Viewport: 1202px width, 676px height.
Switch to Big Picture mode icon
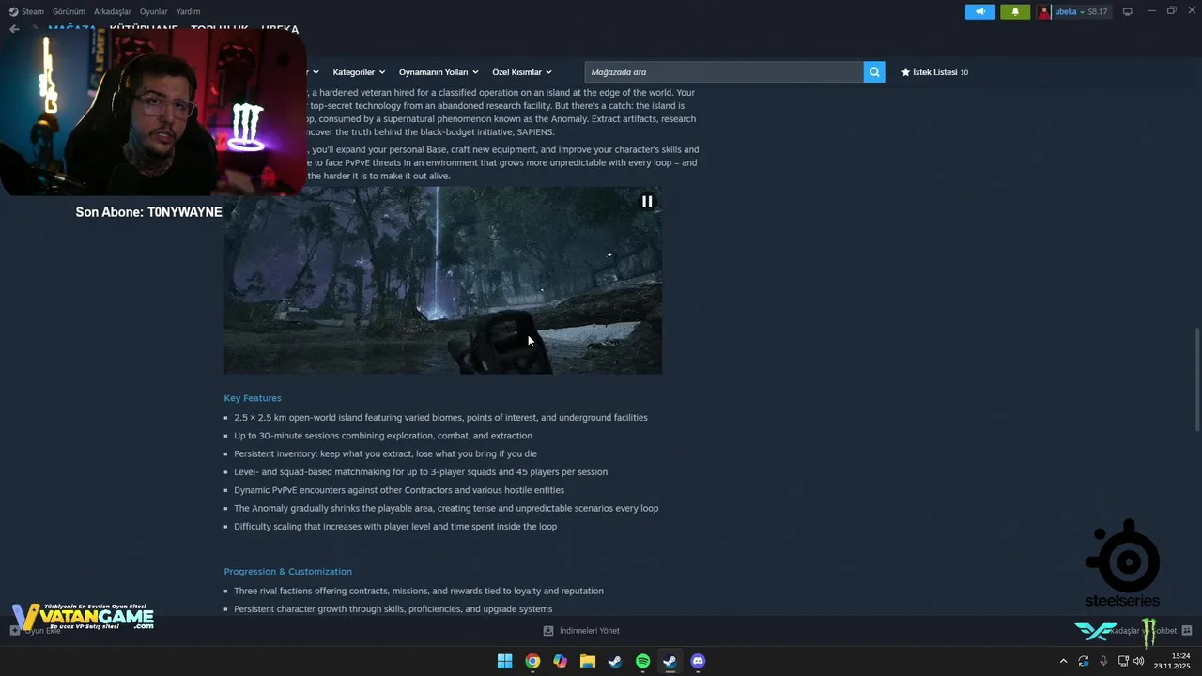[1128, 11]
